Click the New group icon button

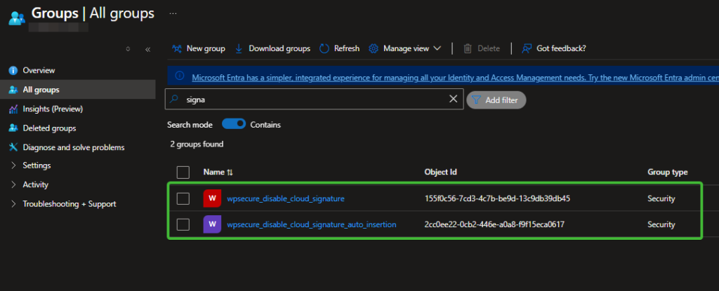click(x=177, y=48)
